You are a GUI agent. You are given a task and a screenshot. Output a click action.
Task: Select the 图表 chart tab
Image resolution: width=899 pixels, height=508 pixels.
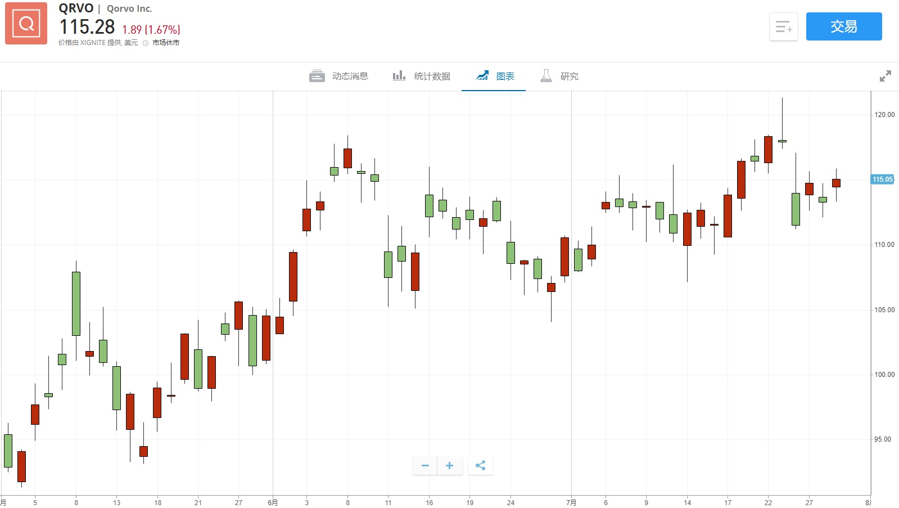pos(505,76)
